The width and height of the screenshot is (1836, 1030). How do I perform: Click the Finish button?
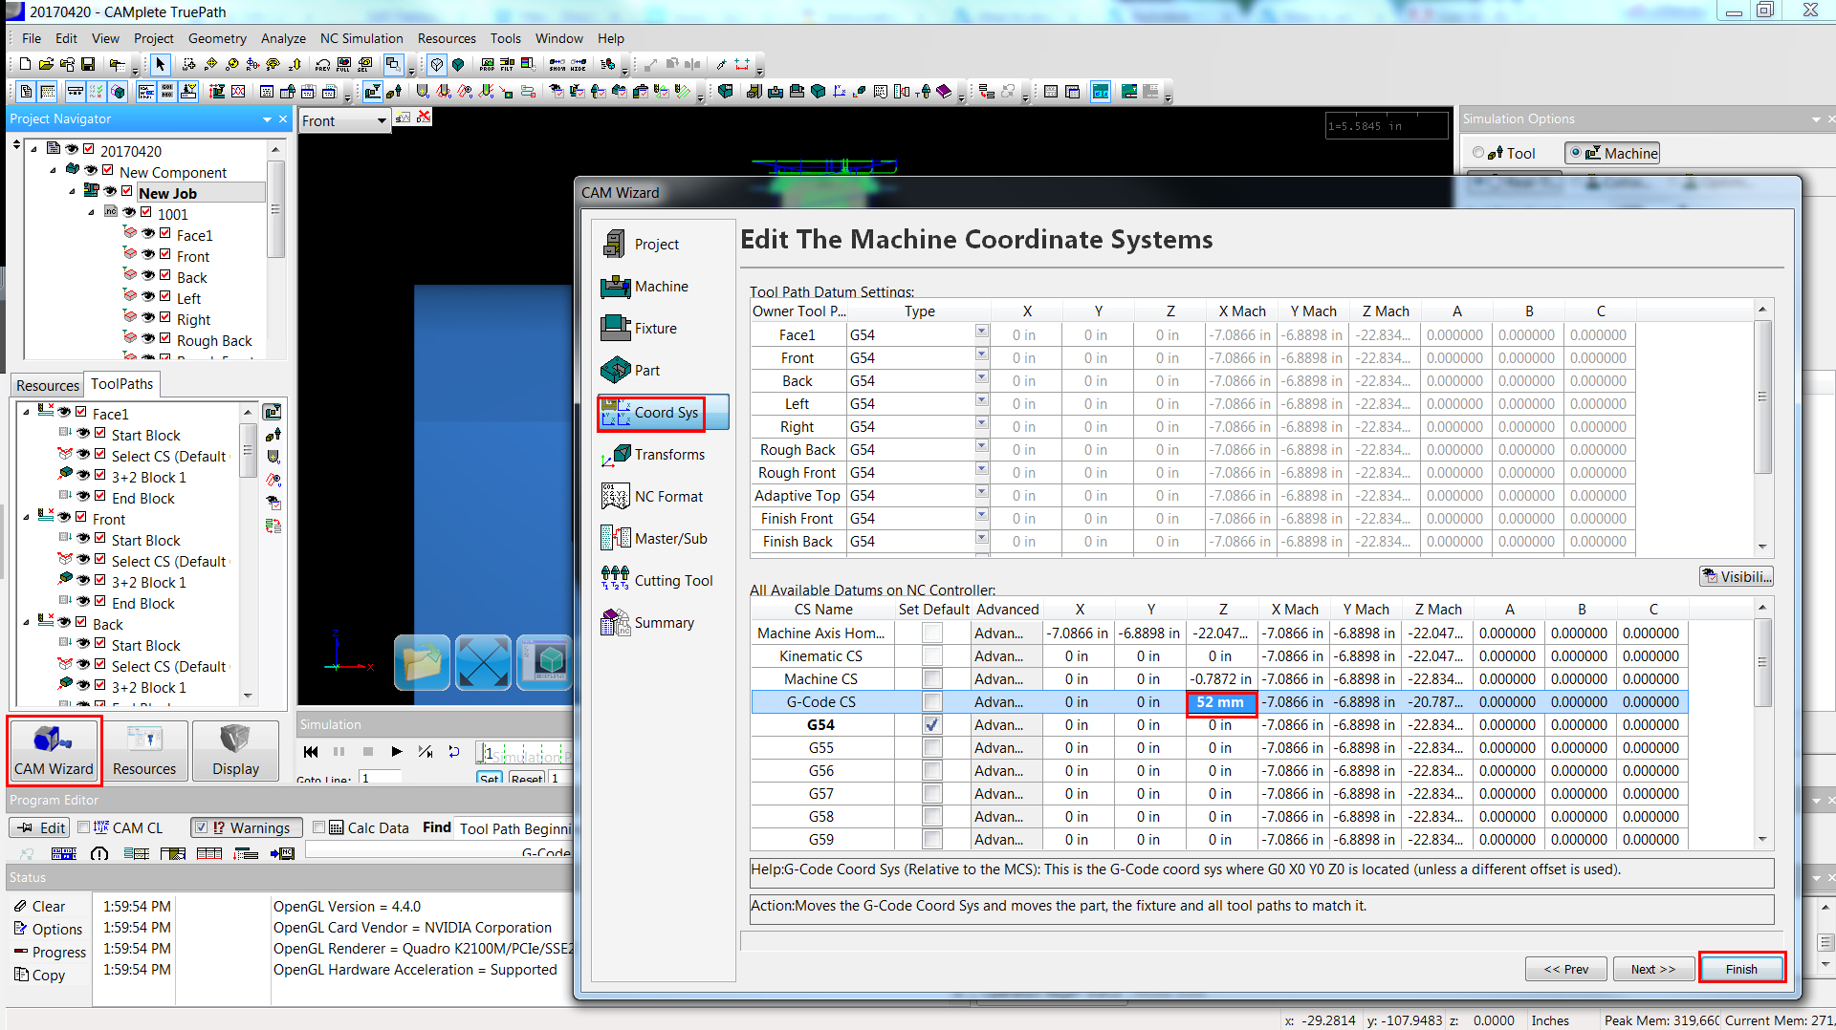(x=1741, y=969)
